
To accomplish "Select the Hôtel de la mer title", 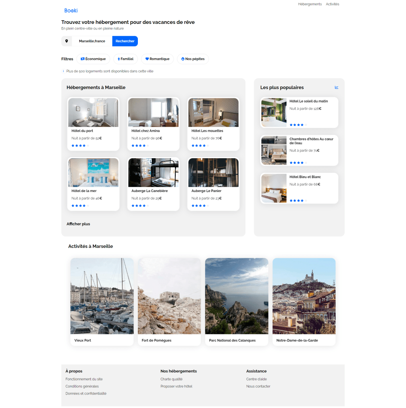I will click(84, 191).
